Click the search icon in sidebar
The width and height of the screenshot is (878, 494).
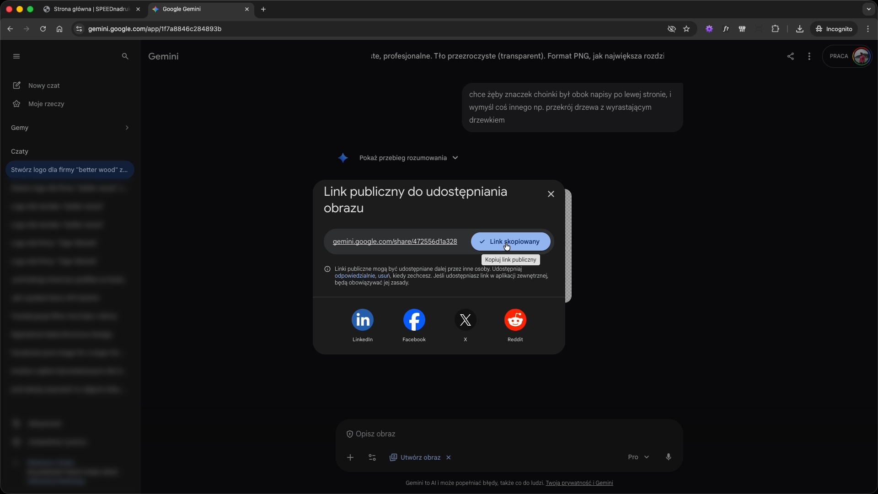click(x=125, y=56)
